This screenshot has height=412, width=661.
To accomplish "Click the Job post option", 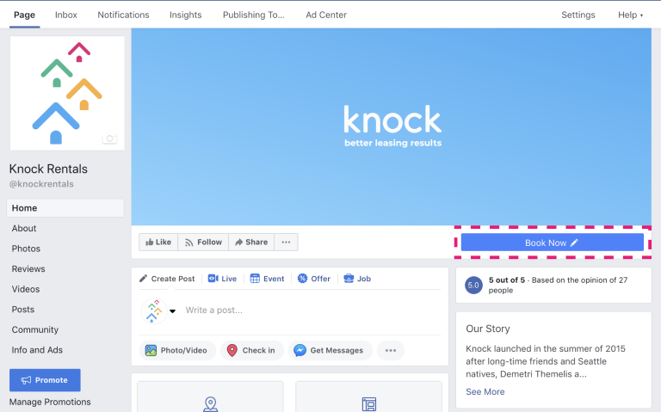I will click(357, 279).
